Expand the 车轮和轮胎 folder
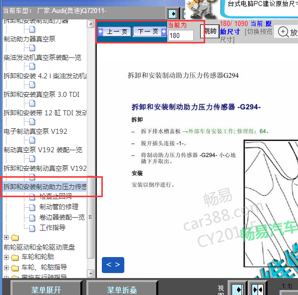This screenshot has width=298, height=295. coord(6,257)
